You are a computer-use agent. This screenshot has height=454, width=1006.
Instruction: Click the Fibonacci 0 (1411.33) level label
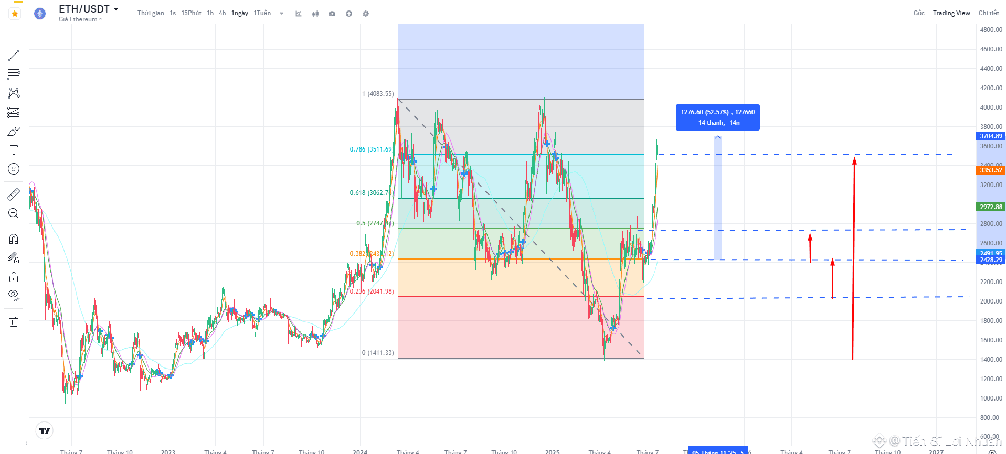point(378,353)
